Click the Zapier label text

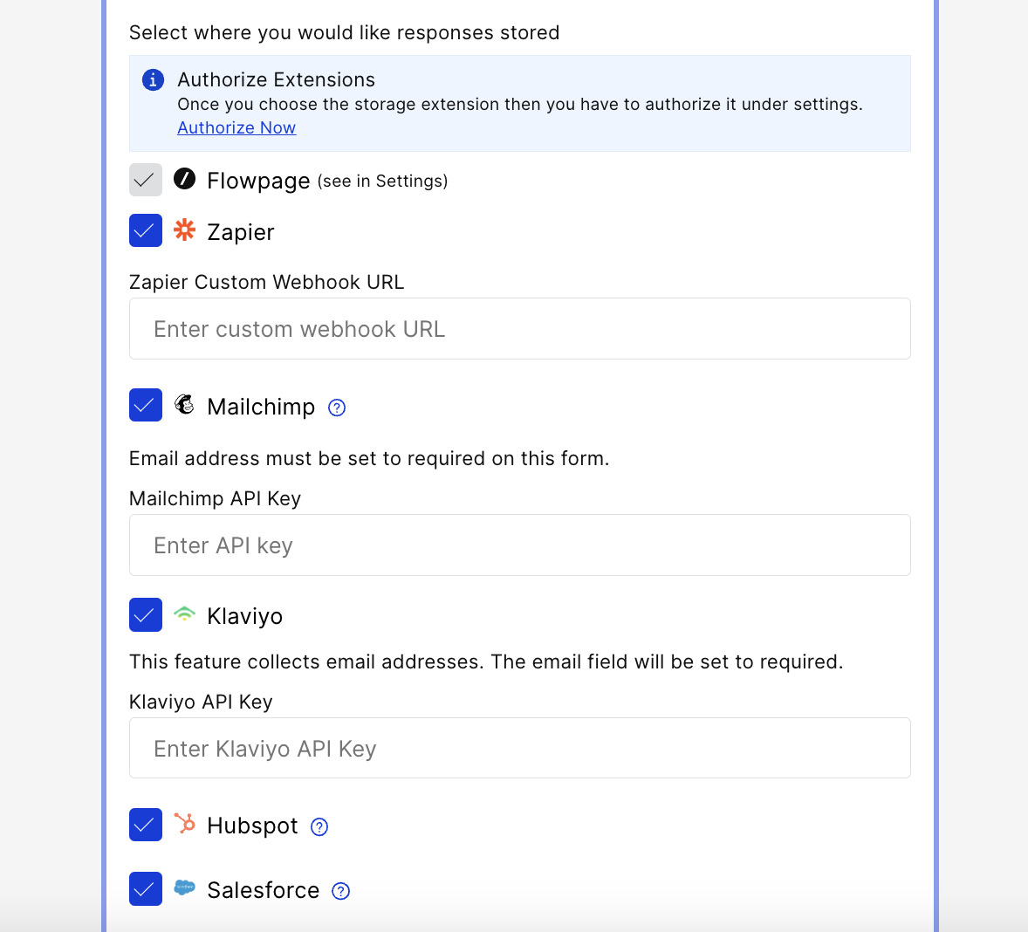point(241,232)
